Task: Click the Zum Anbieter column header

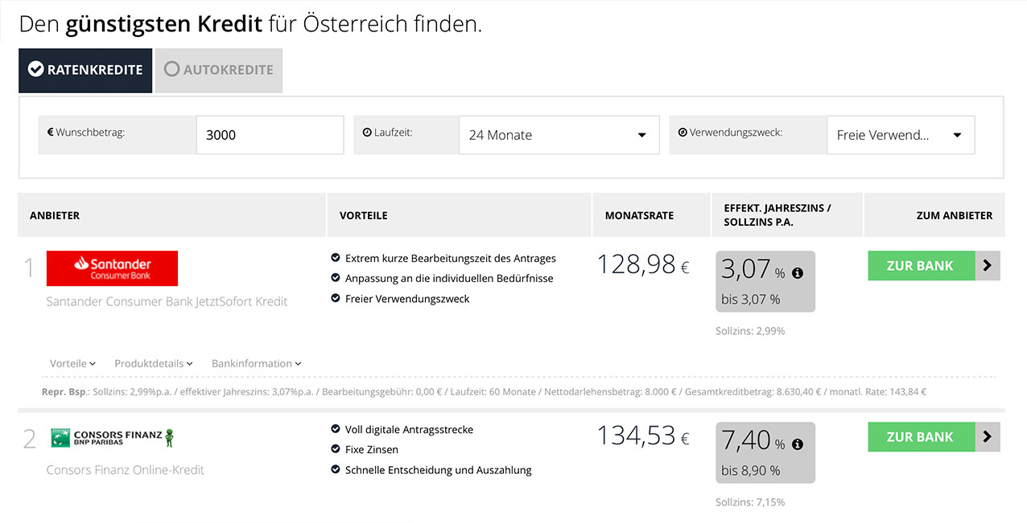Action: click(x=934, y=215)
